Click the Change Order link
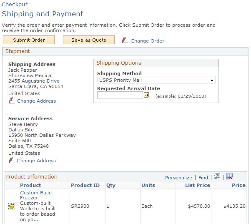251x224 pixels. (x=147, y=41)
